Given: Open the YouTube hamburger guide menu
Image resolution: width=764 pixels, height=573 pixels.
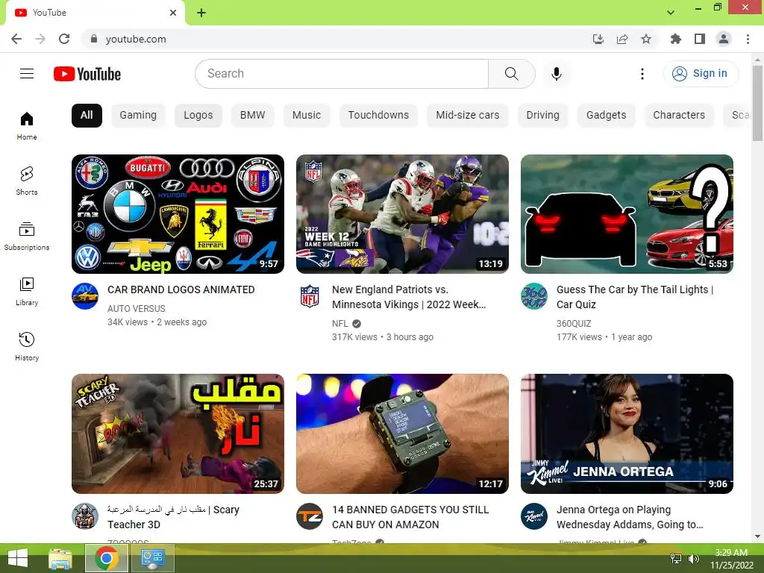Looking at the screenshot, I should (x=27, y=74).
